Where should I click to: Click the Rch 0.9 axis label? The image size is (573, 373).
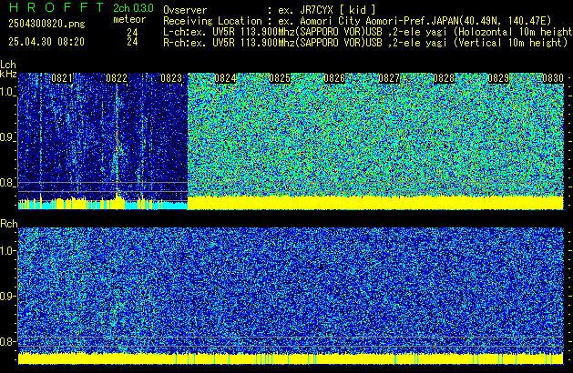(7, 296)
